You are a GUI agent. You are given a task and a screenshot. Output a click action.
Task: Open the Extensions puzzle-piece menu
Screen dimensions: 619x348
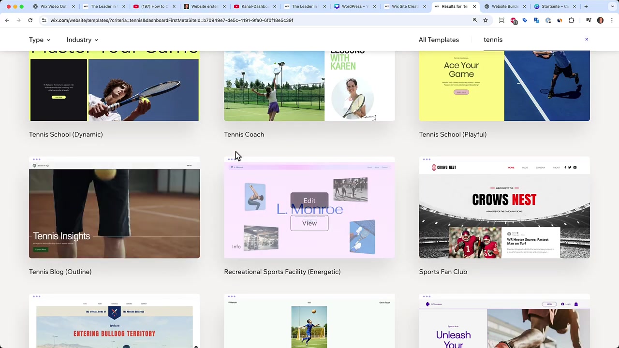tap(571, 20)
